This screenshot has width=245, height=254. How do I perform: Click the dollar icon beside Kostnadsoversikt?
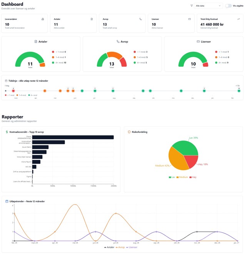(x=7, y=132)
